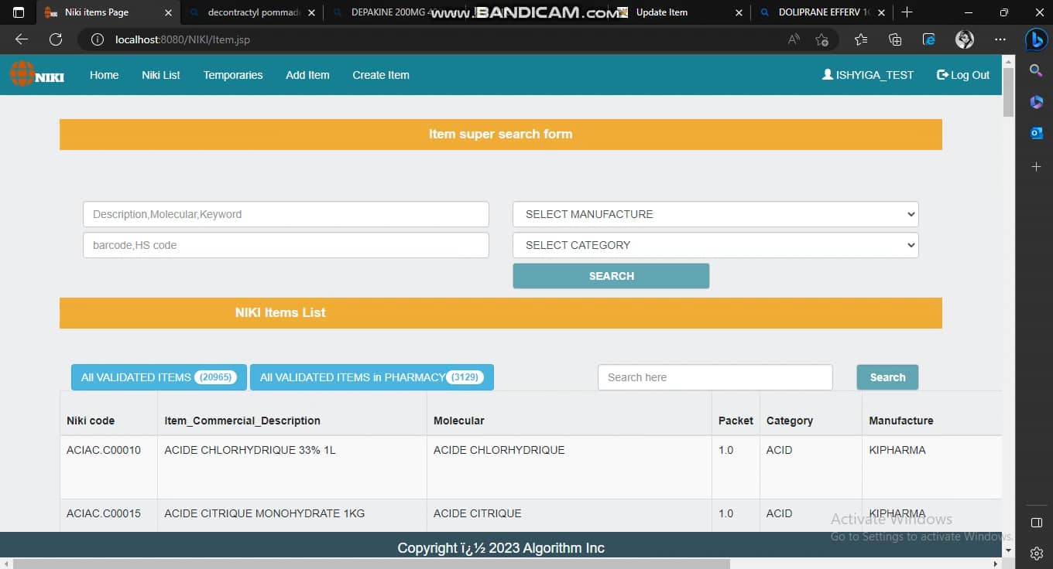Open the Niki List menu item
The width and height of the screenshot is (1053, 569).
tap(161, 75)
